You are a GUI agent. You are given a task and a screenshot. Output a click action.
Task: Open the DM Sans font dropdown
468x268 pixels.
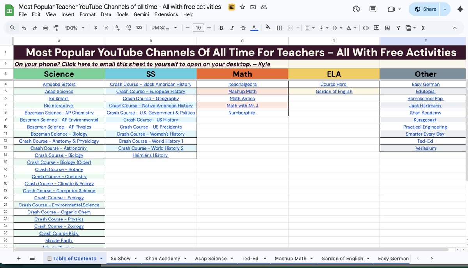[164, 28]
